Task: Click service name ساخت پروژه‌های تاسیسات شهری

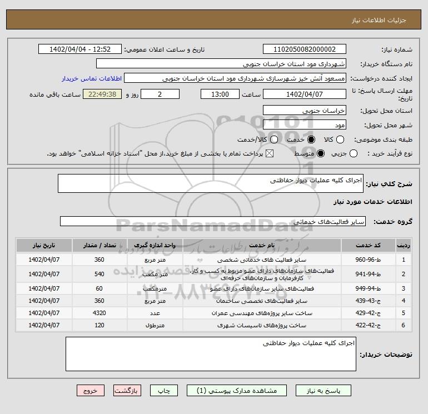Action: [262, 326]
